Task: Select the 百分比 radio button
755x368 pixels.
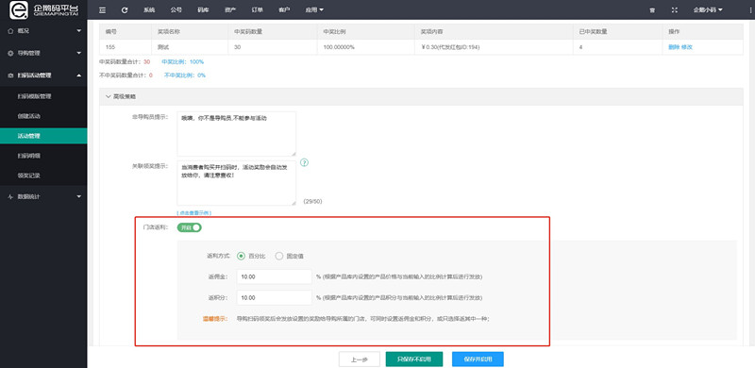Action: click(x=242, y=257)
